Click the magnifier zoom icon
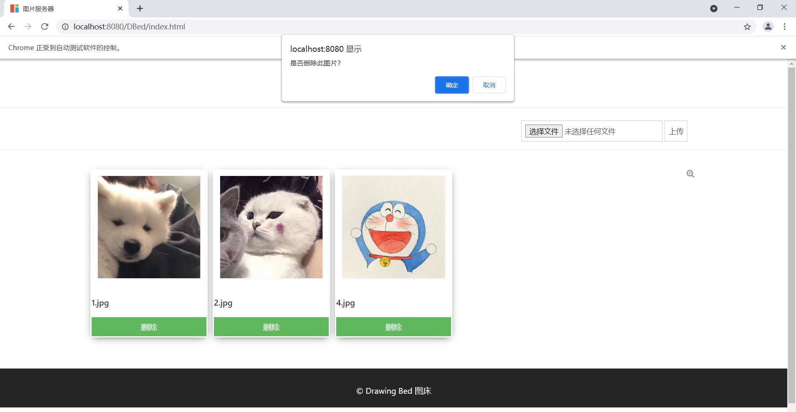This screenshot has height=412, width=796. 690,174
